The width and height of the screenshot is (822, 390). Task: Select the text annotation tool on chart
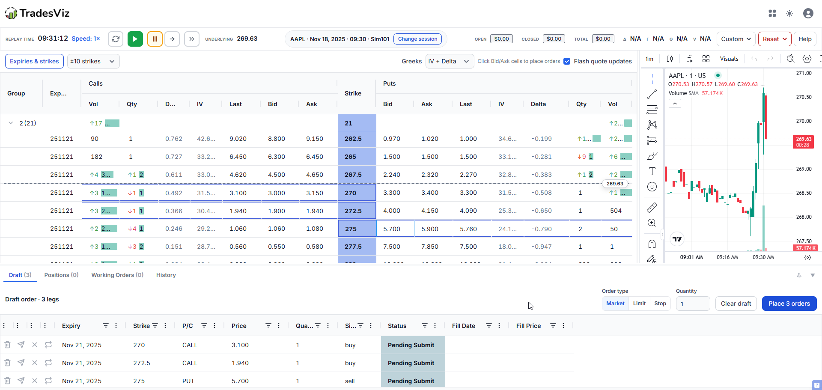[x=652, y=171]
